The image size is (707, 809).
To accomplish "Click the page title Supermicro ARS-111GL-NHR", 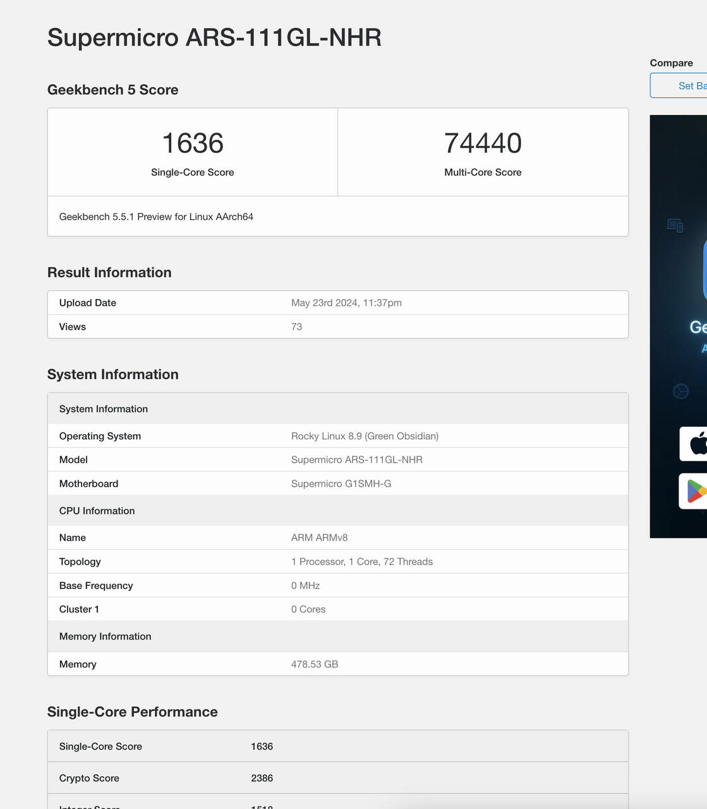I will 214,37.
